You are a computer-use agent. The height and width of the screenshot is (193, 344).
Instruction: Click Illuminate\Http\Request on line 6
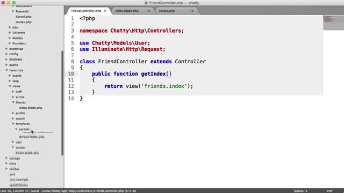tap(127, 49)
